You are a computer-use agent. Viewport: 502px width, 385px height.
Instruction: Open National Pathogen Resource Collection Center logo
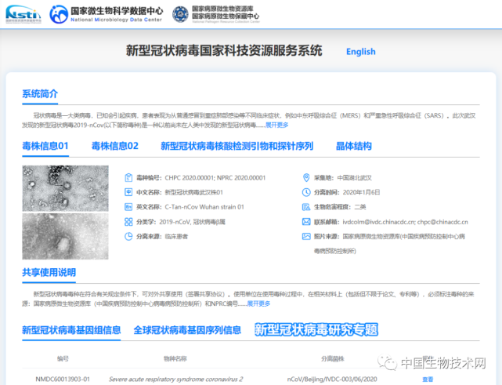(216, 14)
